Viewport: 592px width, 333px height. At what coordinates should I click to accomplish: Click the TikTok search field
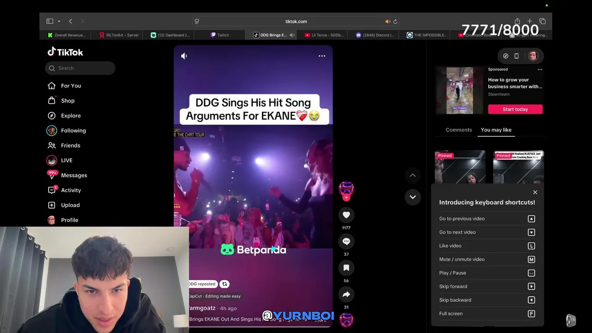(80, 68)
